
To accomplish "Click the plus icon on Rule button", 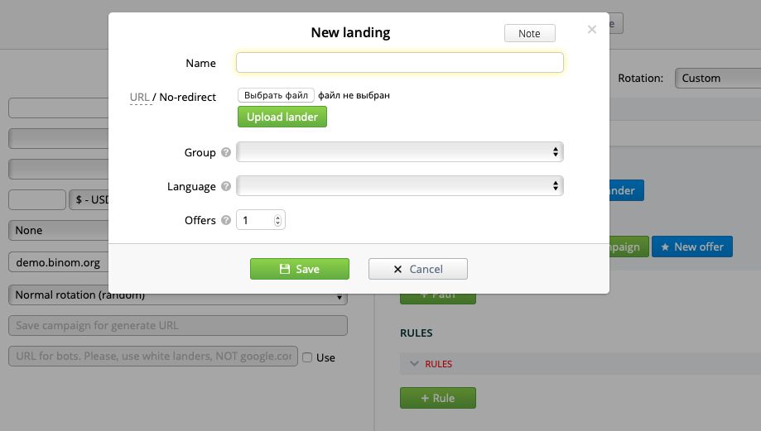I will click(424, 398).
